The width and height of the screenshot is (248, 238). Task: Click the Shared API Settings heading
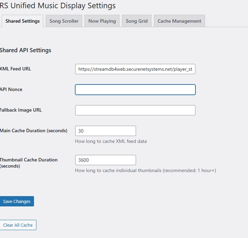coord(25,50)
